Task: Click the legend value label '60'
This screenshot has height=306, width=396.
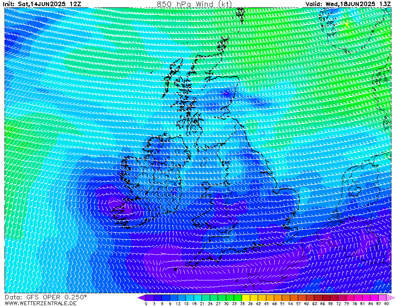Action: (306, 304)
